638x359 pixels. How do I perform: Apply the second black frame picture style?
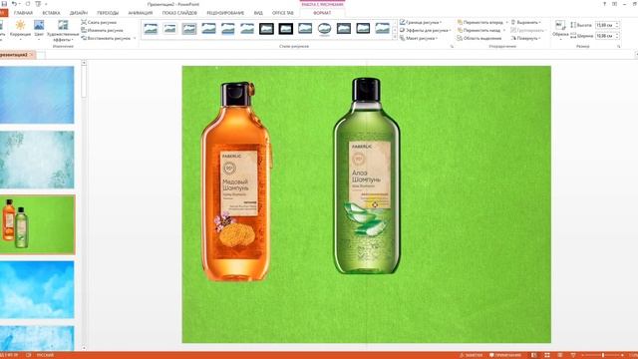(286, 29)
